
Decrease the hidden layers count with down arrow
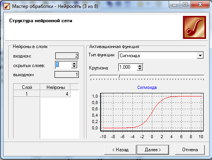(x=74, y=67)
